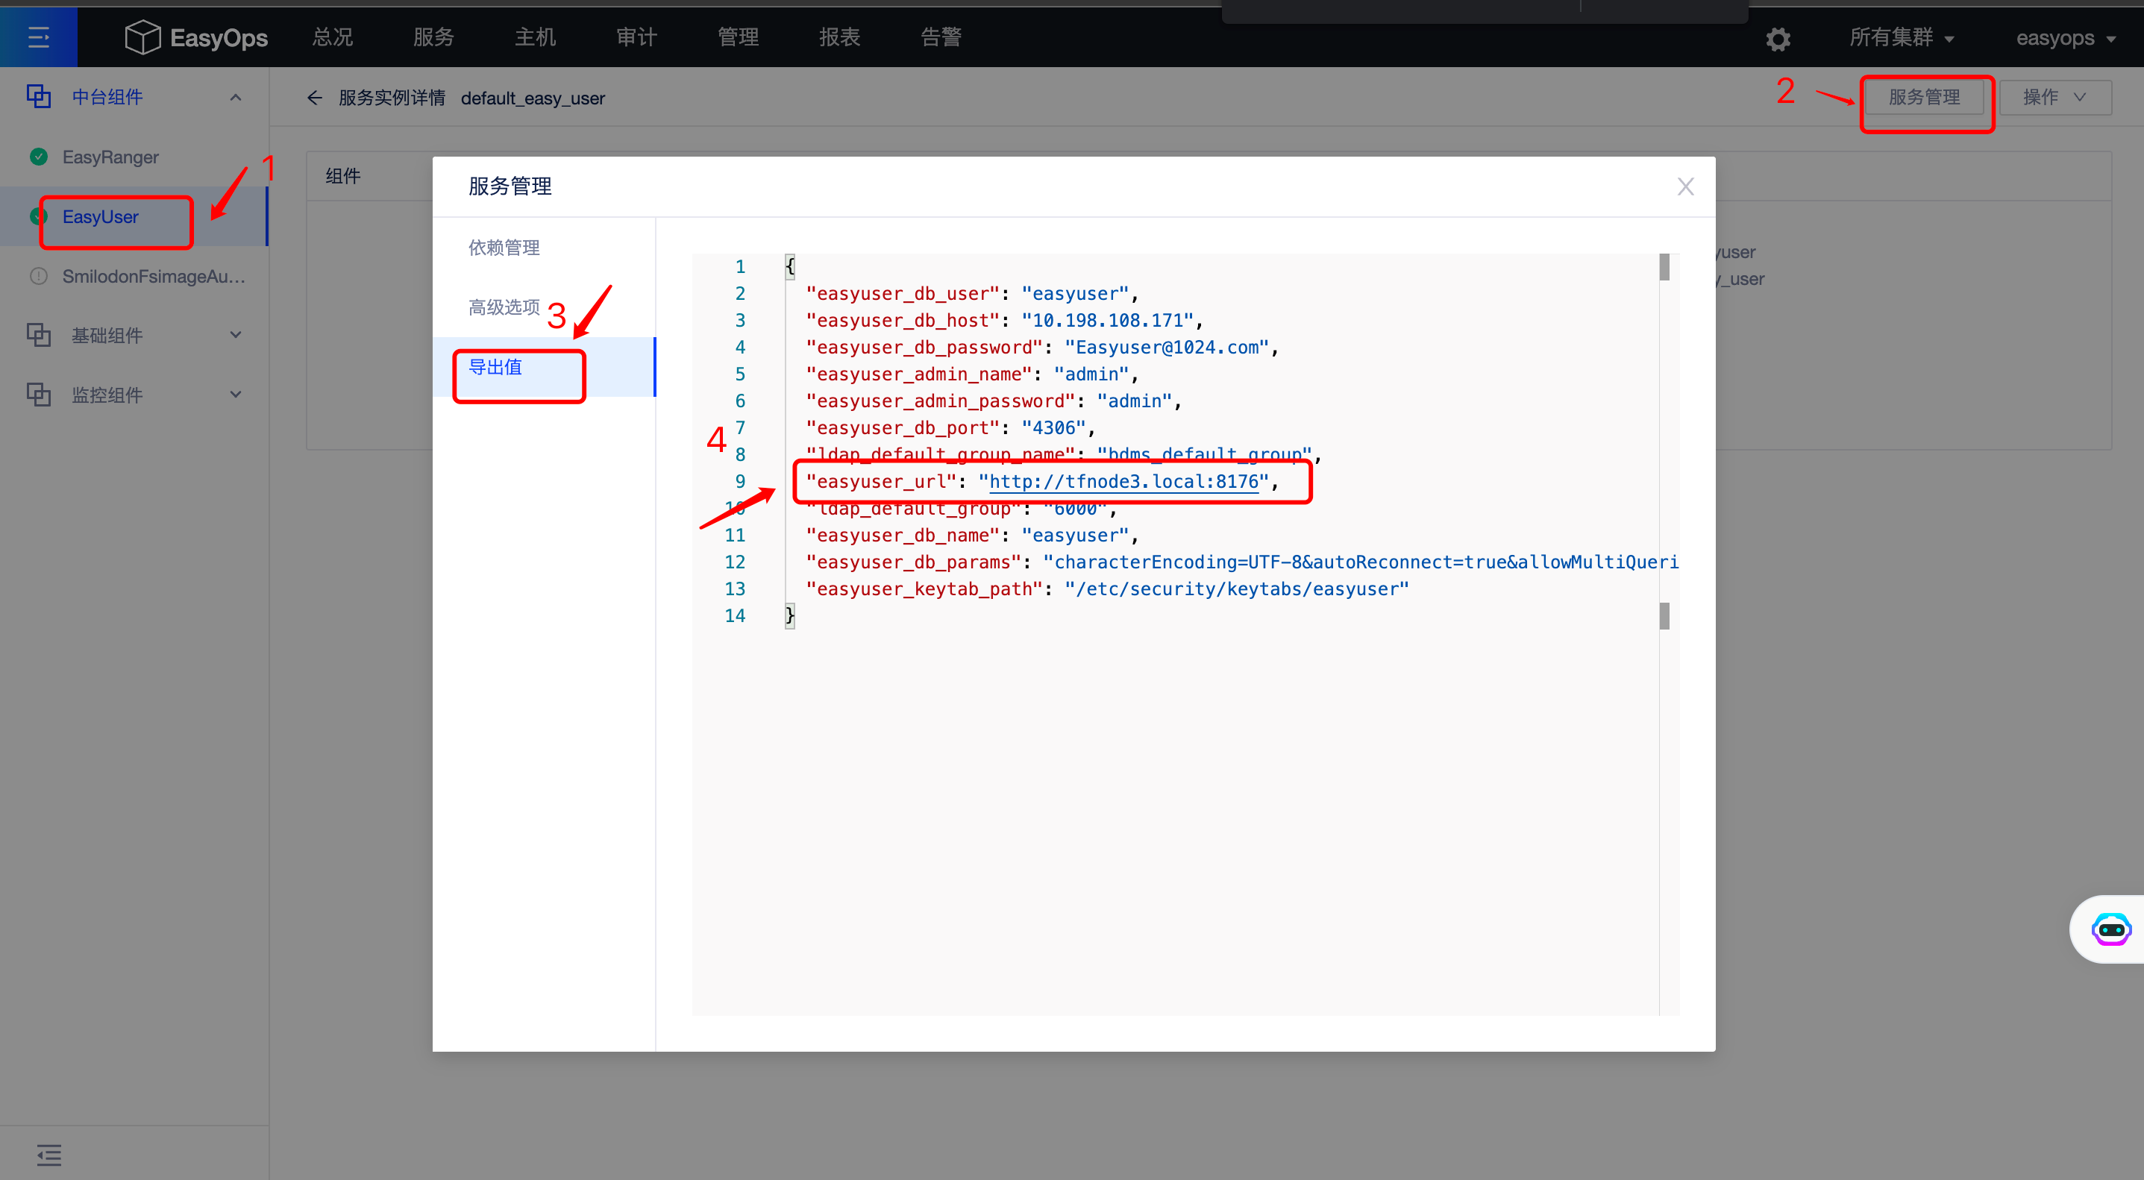The width and height of the screenshot is (2144, 1180).
Task: Click the "easyuser_keytab_path" line
Action: 1107,589
